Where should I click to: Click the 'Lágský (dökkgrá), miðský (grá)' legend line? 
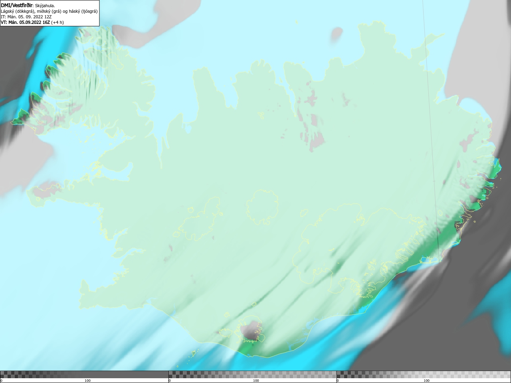49,11
